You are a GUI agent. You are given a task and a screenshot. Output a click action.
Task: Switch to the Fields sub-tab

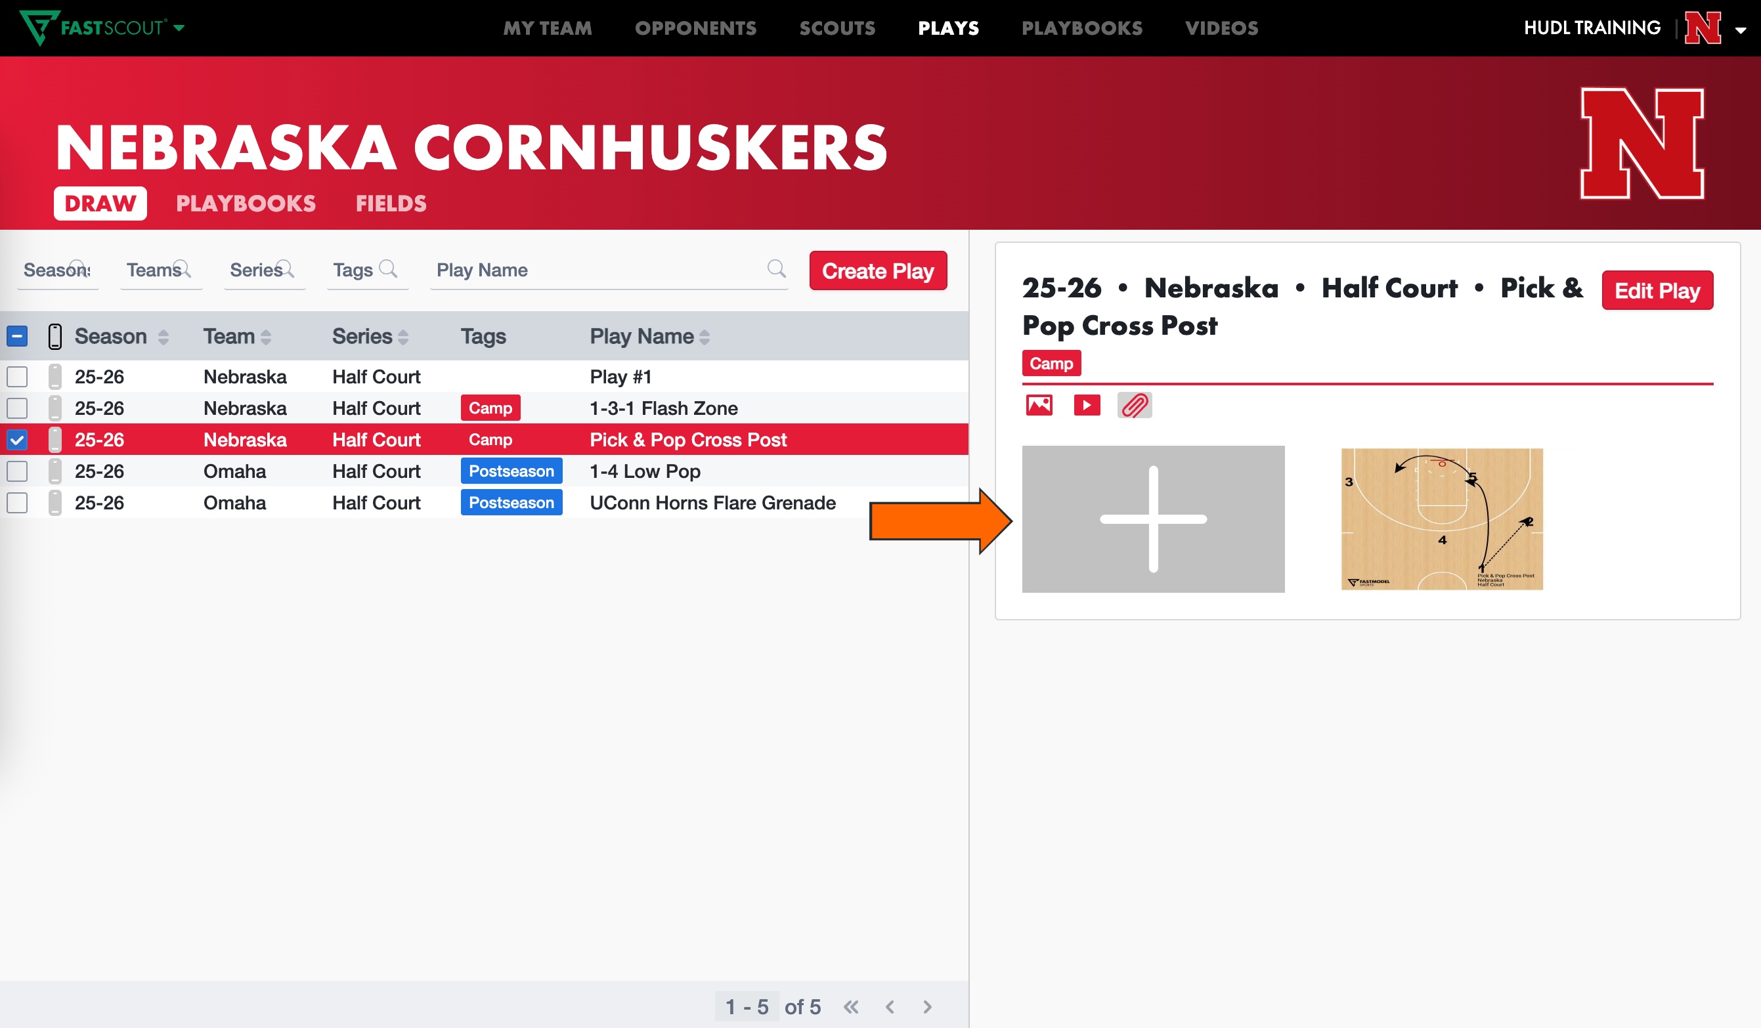point(391,203)
